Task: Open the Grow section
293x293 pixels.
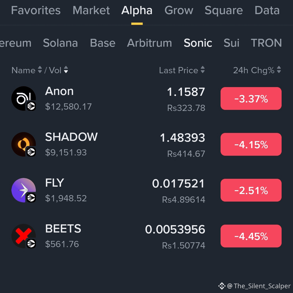Action: pos(179,10)
